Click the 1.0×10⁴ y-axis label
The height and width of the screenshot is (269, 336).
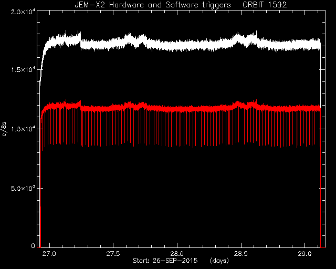click(23, 129)
